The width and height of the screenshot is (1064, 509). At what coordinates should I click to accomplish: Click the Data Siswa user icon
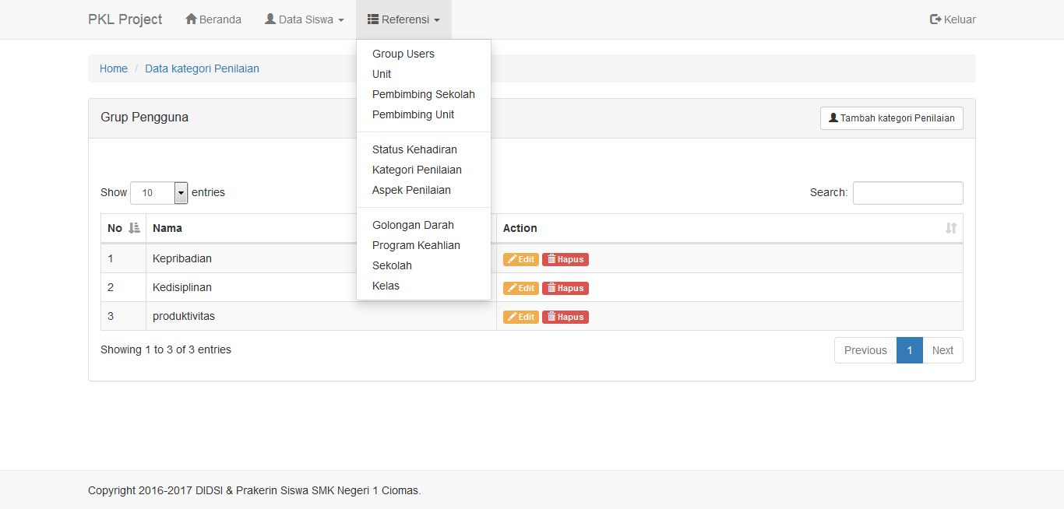[x=270, y=19]
